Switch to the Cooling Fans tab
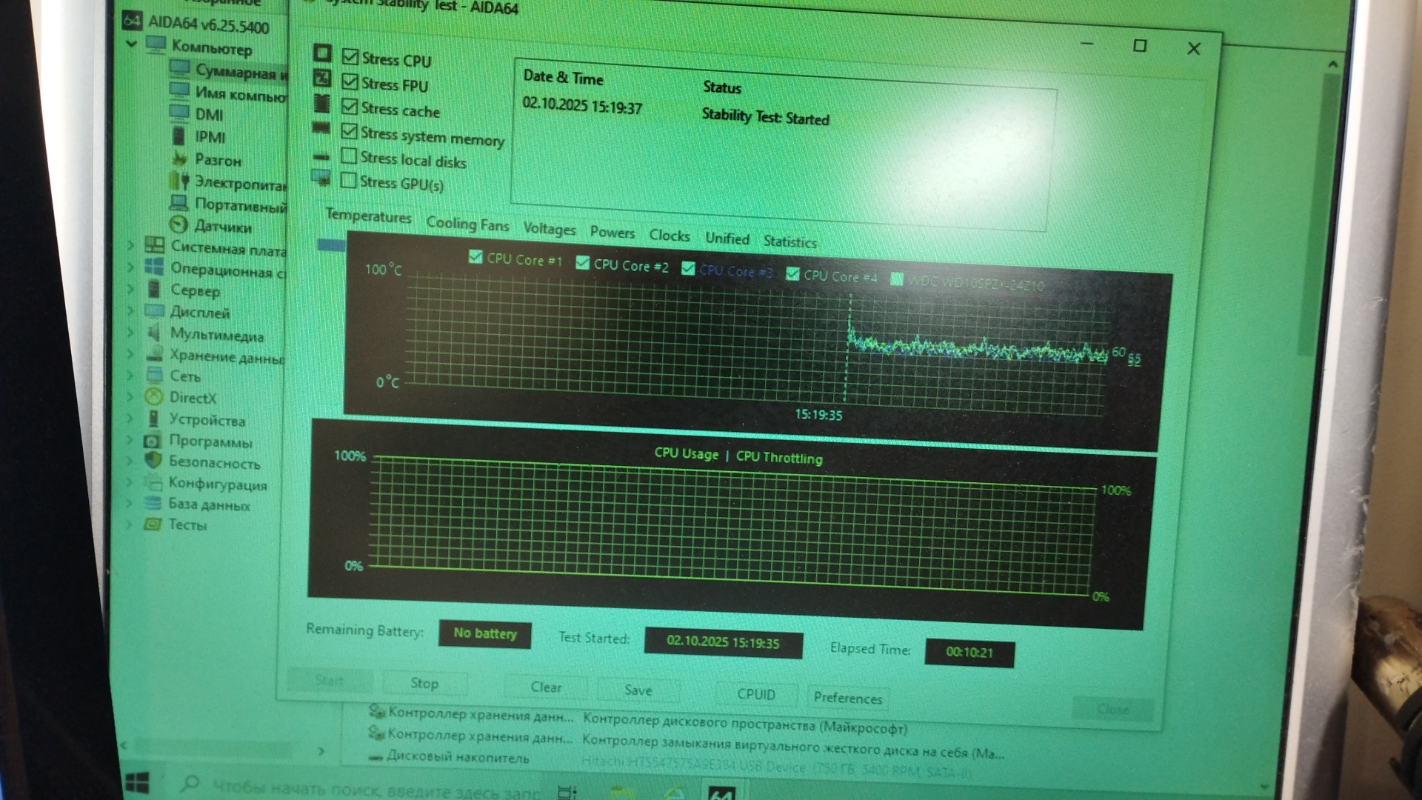The image size is (1422, 800). (467, 224)
